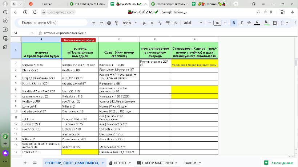298x167 pixels.
Task: Toggle strikethrough text formatting
Action: pyautogui.click(x=249, y=23)
